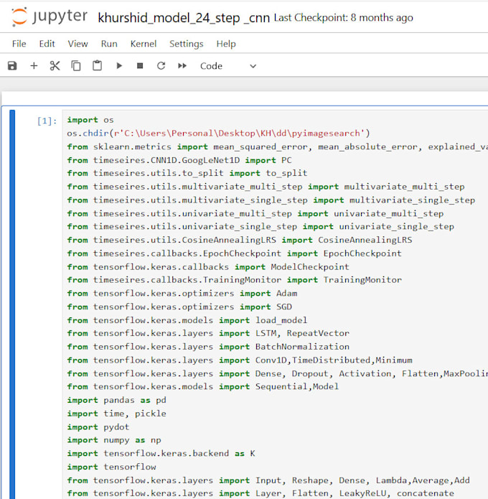Click the Save notebook icon
The image size is (488, 499).
pyautogui.click(x=12, y=66)
